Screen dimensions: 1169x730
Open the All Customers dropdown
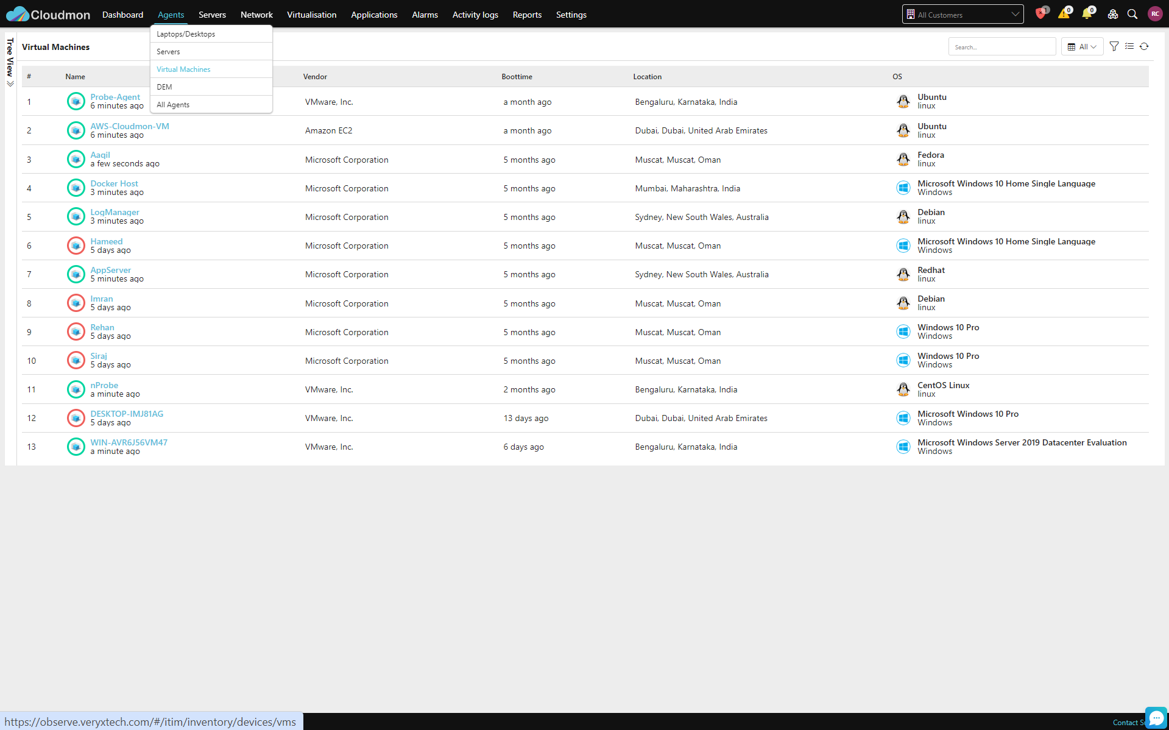(x=962, y=14)
